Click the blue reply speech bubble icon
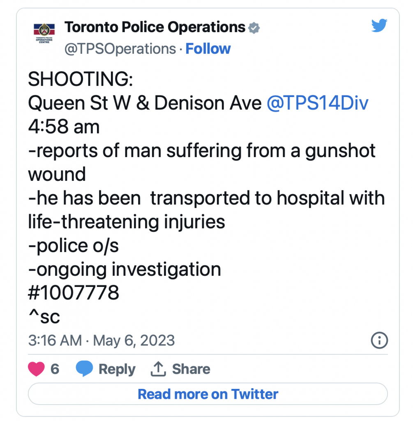 (x=85, y=369)
